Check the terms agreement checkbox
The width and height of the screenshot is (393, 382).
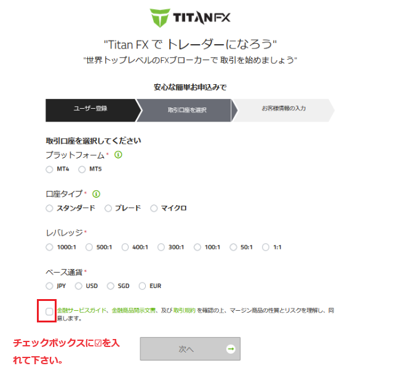tap(49, 311)
